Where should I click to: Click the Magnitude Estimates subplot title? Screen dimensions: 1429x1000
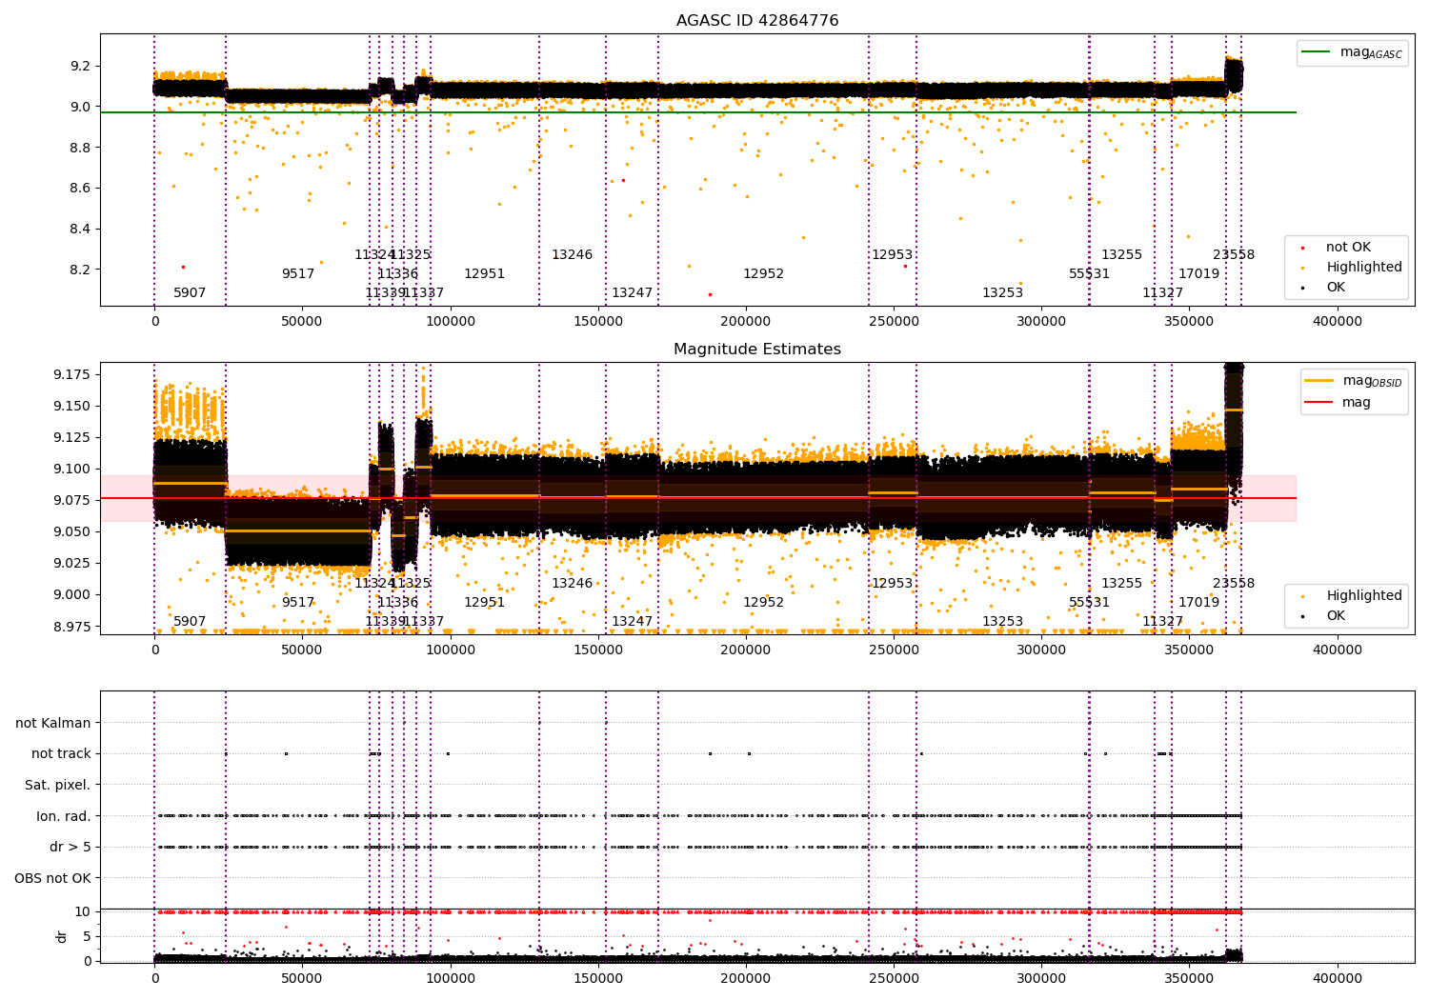[757, 349]
